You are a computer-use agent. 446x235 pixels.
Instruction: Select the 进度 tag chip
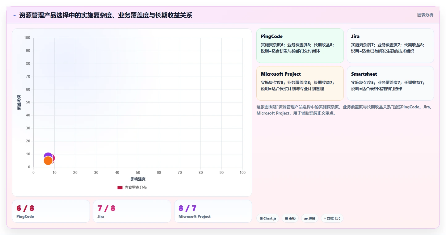coord(310,218)
